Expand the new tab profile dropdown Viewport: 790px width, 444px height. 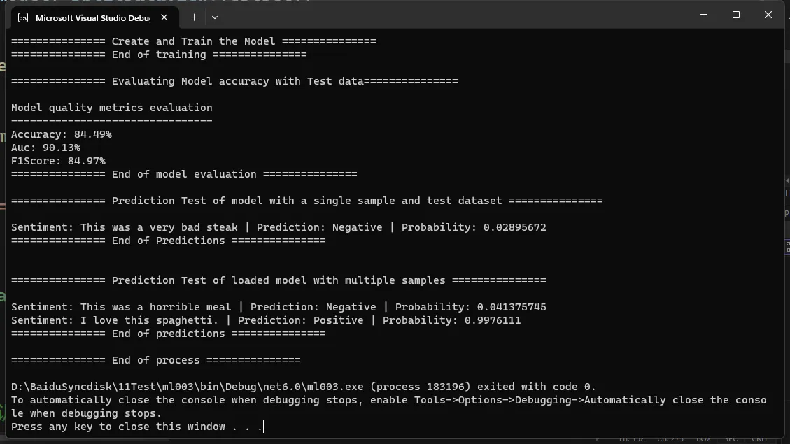215,17
